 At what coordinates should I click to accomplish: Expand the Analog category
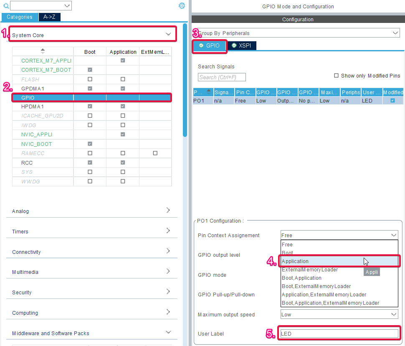pos(92,211)
